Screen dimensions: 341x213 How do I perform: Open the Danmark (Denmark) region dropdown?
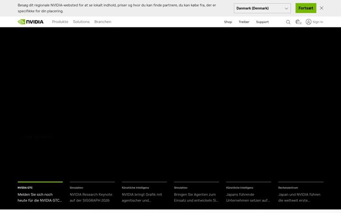(262, 8)
